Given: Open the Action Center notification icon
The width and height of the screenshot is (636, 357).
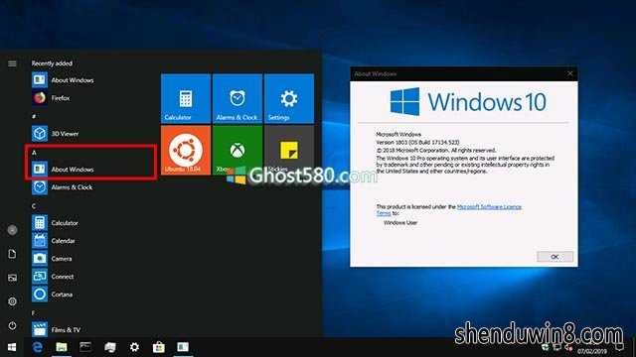Looking at the screenshot, I should click(619, 347).
